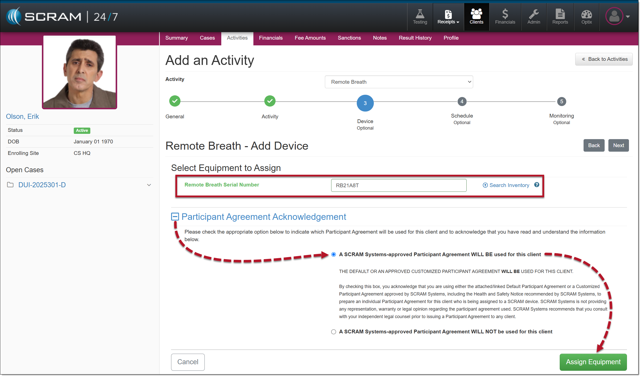
Task: Click the Remote Breath Serial Number field
Action: coord(399,186)
